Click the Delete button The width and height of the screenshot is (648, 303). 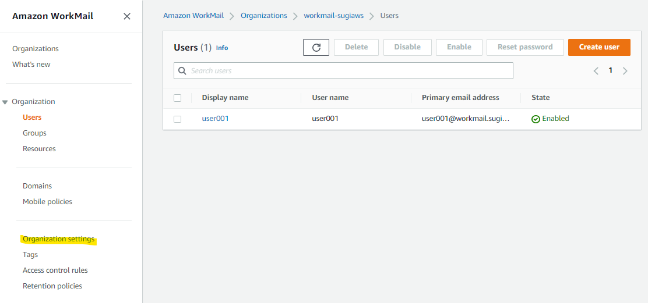tap(356, 47)
